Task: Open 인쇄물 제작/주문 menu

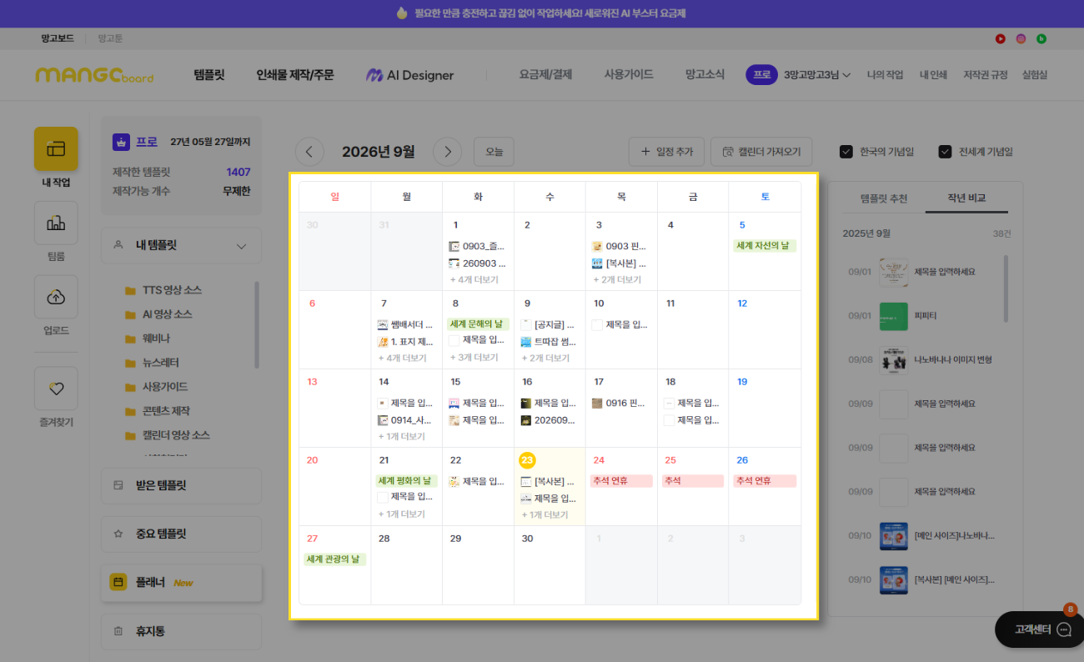Action: click(295, 75)
